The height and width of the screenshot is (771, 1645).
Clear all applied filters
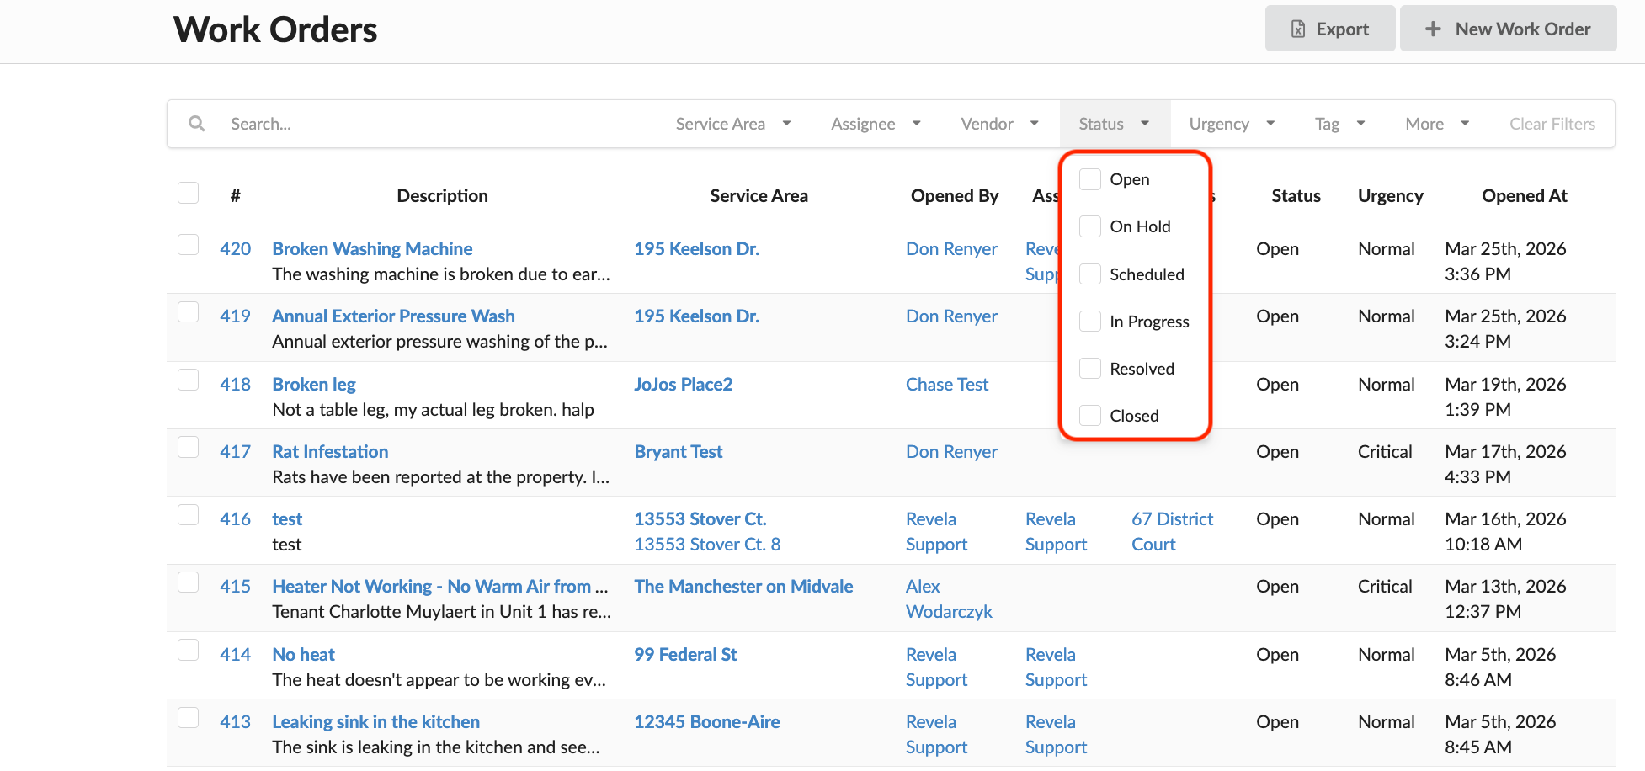pos(1552,124)
